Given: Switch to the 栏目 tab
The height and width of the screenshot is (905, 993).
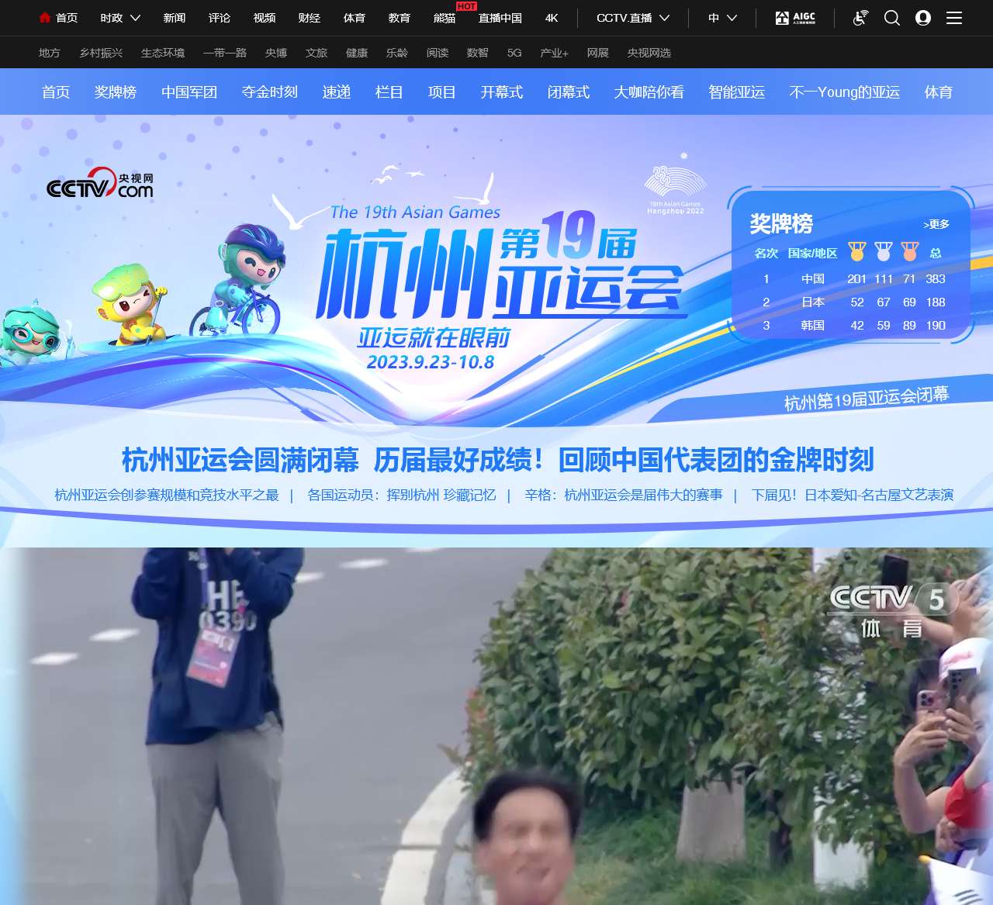Looking at the screenshot, I should click(389, 92).
